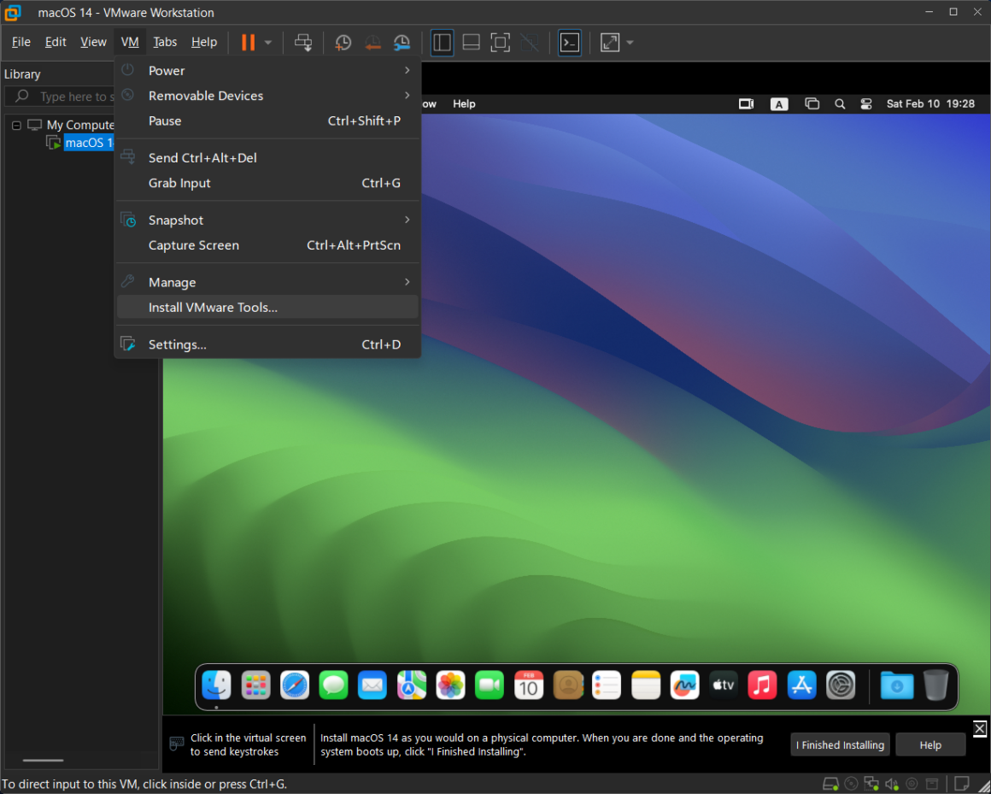Image resolution: width=991 pixels, height=794 pixels.
Task: Take a snapshot using the toolbar clock-plus icon
Action: pyautogui.click(x=343, y=43)
